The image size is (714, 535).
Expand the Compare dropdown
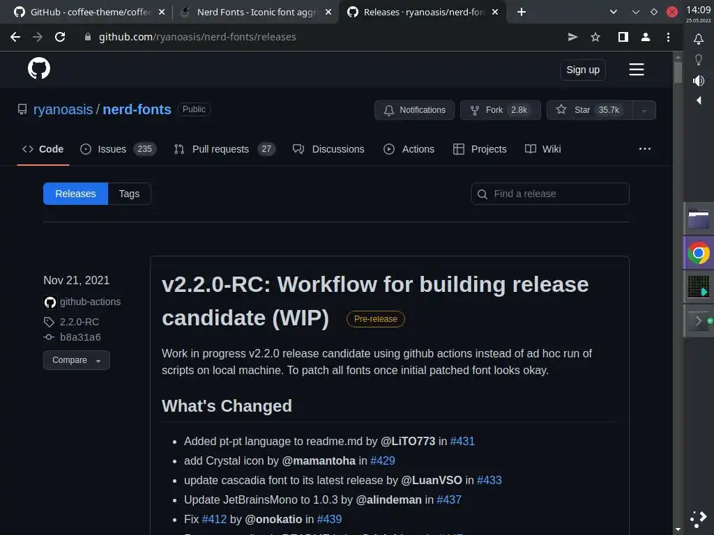[77, 360]
